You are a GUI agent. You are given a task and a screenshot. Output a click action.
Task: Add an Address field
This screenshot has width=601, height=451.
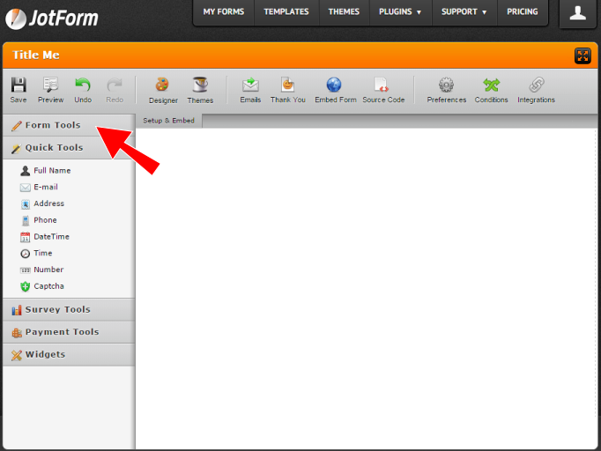pyautogui.click(x=42, y=203)
